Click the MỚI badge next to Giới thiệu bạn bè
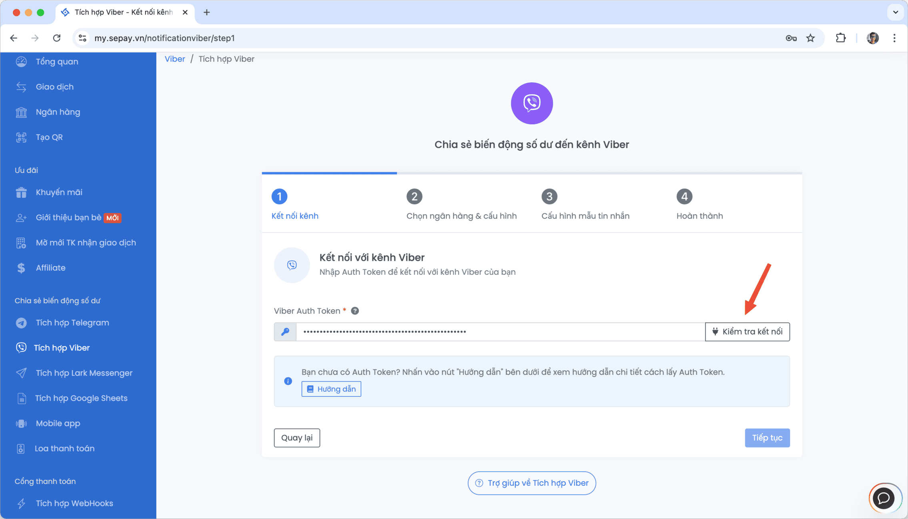 click(x=112, y=218)
